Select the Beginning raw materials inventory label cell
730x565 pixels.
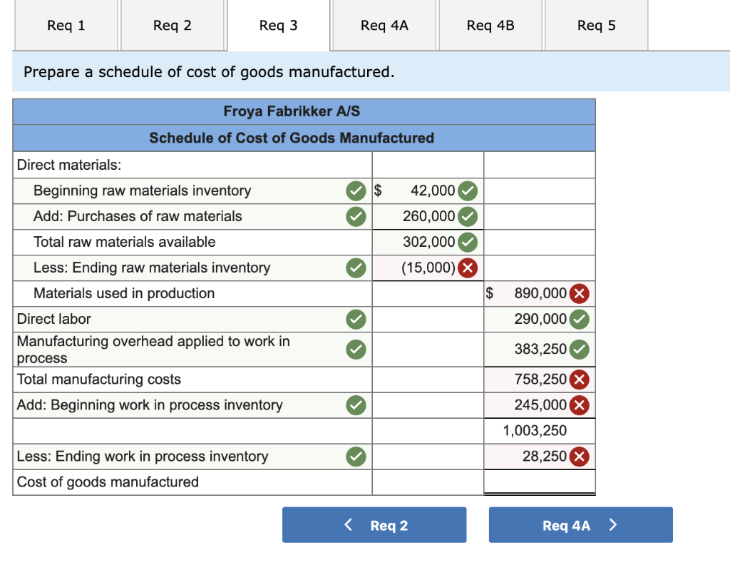tap(192, 191)
